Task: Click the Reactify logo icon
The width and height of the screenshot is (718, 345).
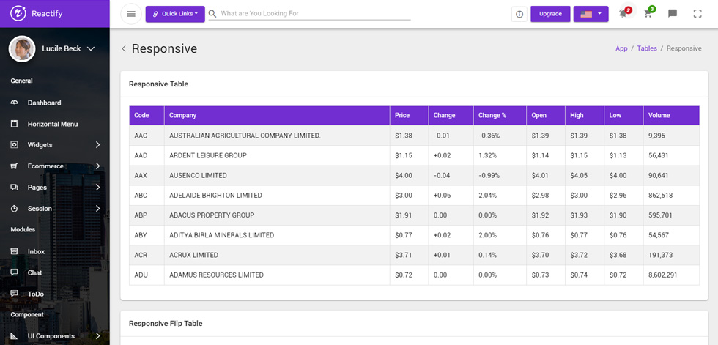Action: (18, 13)
